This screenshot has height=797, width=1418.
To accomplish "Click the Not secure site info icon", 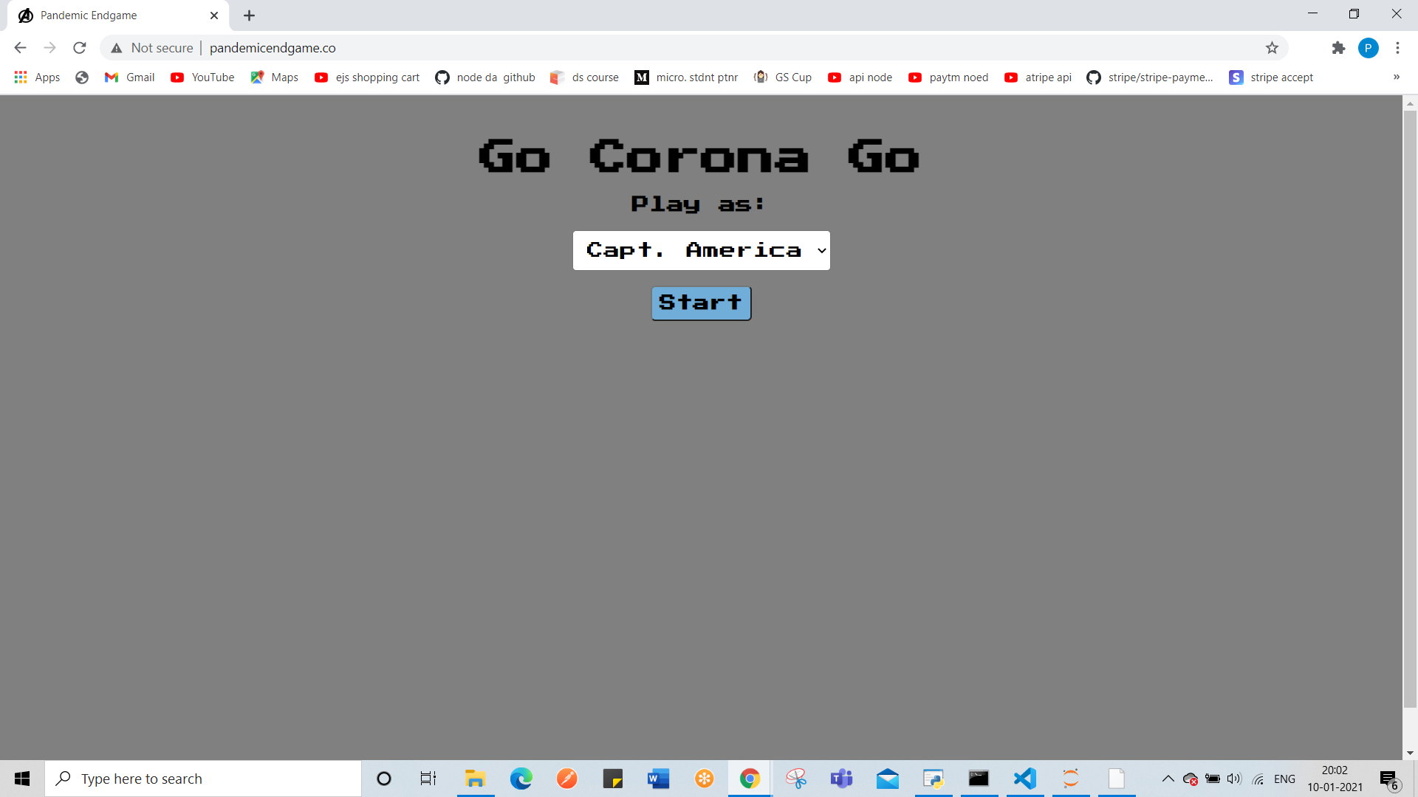I will click(x=117, y=48).
